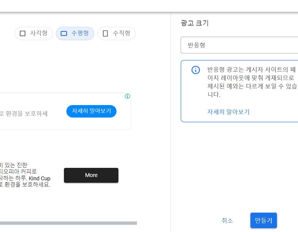The width and height of the screenshot is (298, 232).
Task: Click the info icon inside the responsive notice box
Action: click(196, 70)
